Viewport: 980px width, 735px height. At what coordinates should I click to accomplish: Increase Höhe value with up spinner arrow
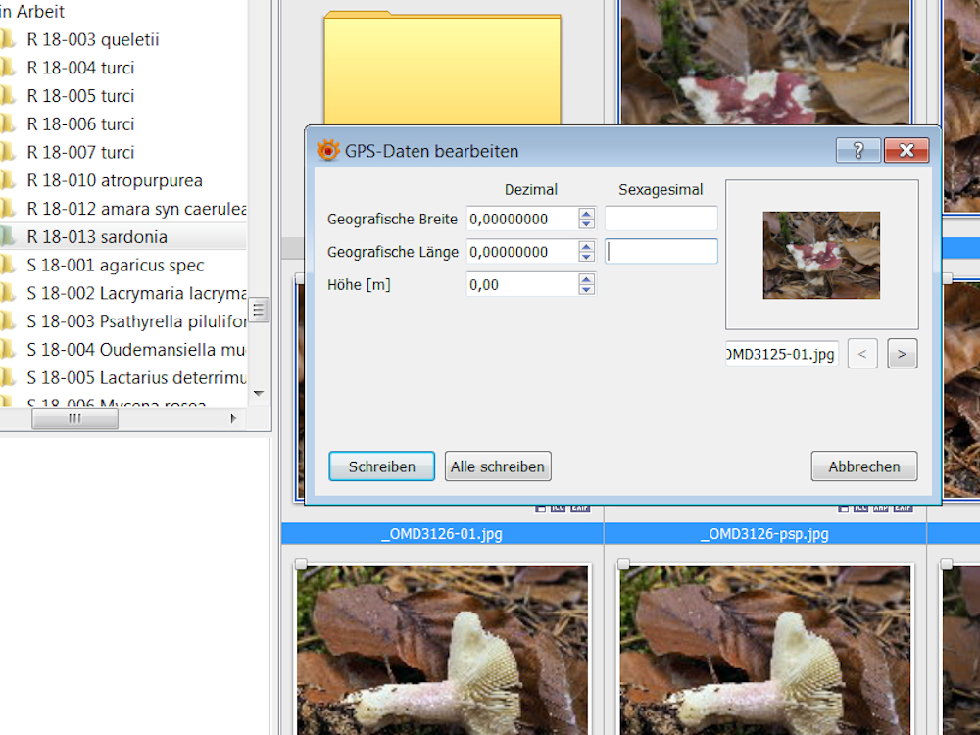click(x=586, y=279)
